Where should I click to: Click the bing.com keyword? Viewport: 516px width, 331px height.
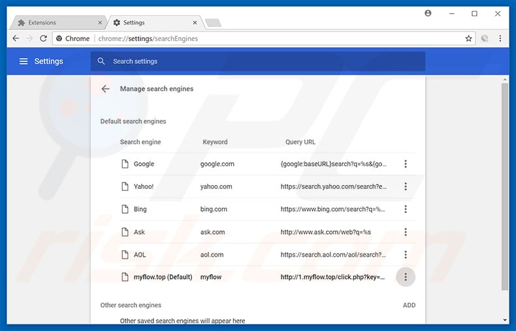click(214, 209)
